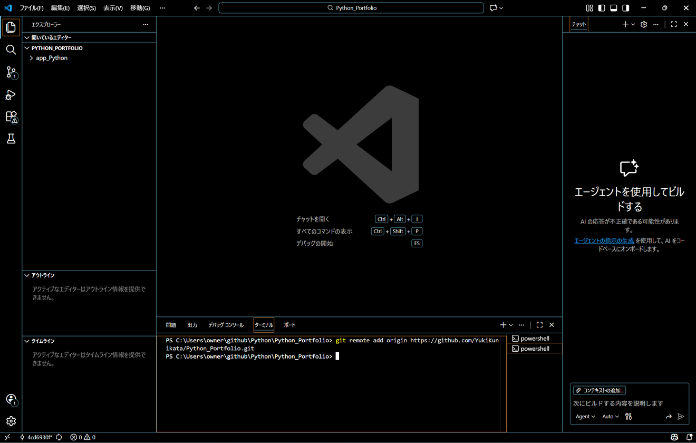The image size is (696, 443).
Task: Click the errors and warnings count in status bar
Action: 83,437
